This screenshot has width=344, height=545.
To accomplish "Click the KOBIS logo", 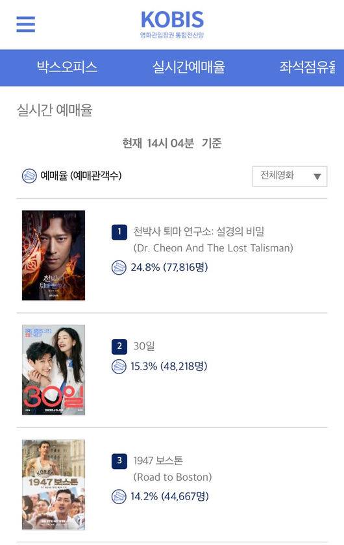I will click(x=172, y=24).
